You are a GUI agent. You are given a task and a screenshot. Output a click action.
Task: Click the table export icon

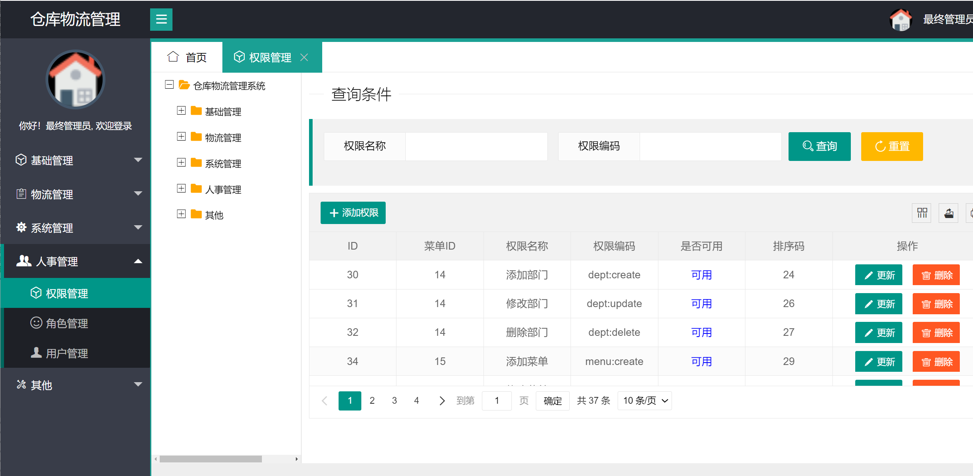(x=949, y=213)
